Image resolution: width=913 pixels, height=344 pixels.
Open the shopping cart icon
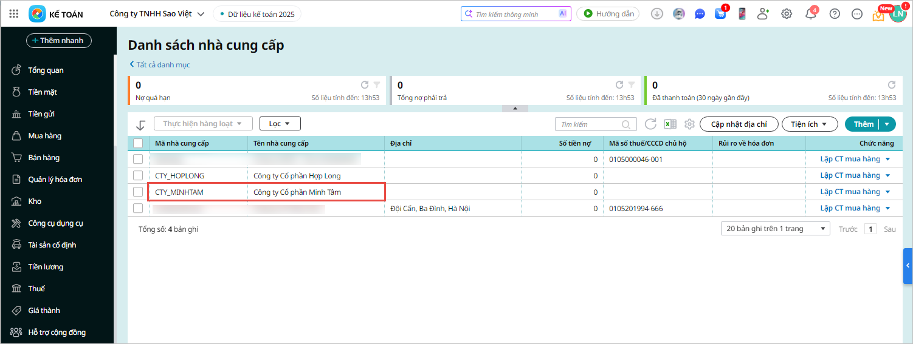[720, 14]
